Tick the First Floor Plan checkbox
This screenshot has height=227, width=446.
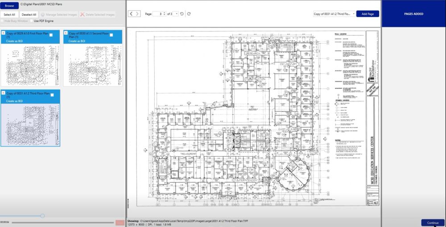(52, 35)
